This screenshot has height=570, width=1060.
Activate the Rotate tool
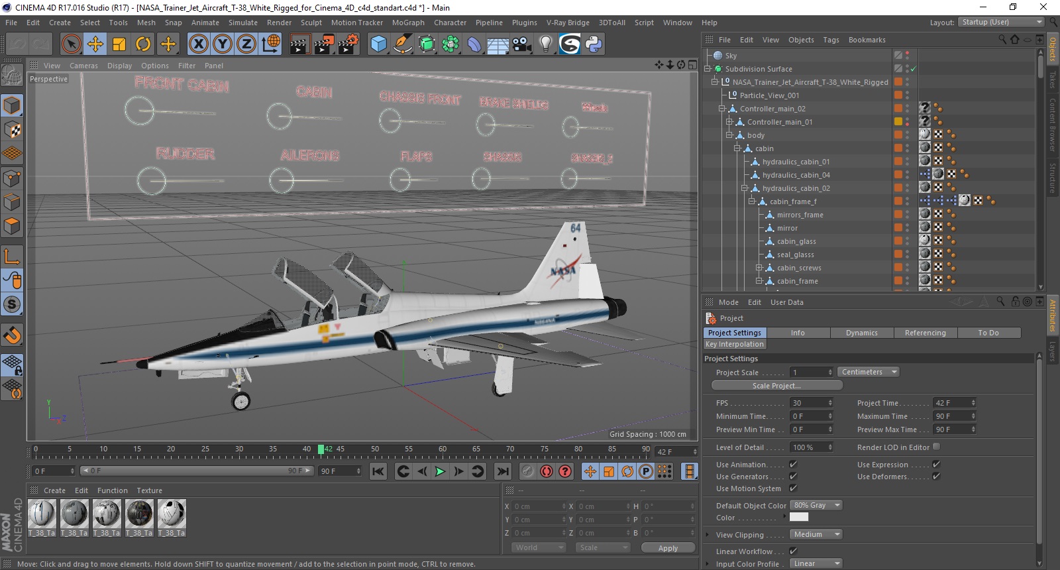pos(143,44)
